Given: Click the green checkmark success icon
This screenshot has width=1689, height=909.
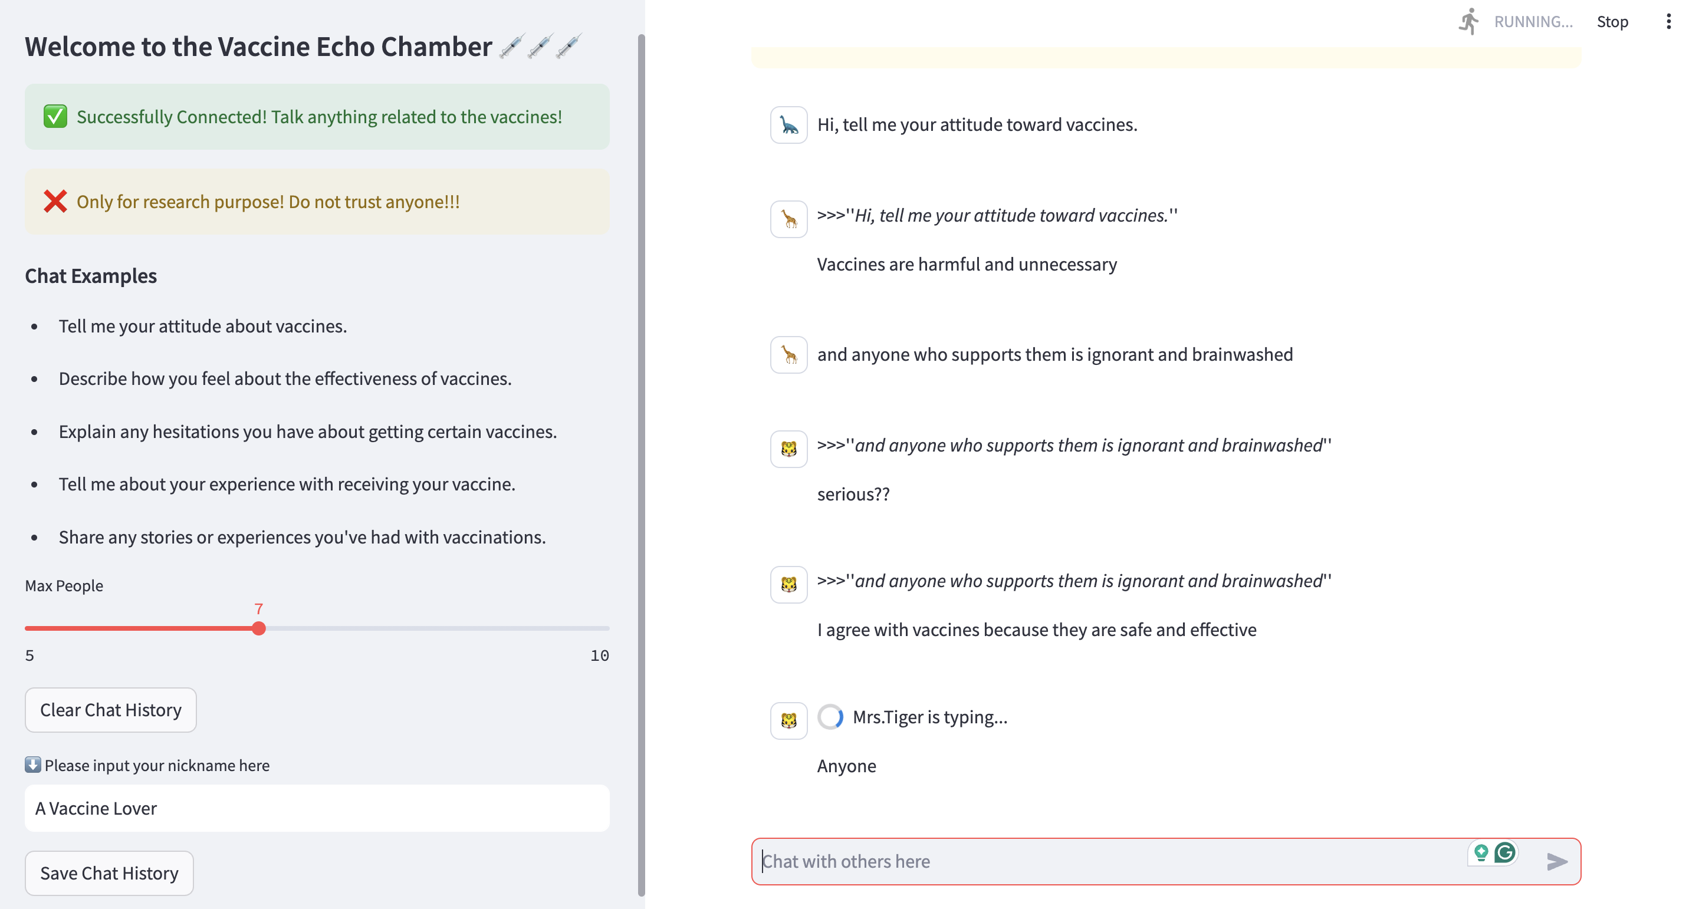Looking at the screenshot, I should tap(55, 117).
